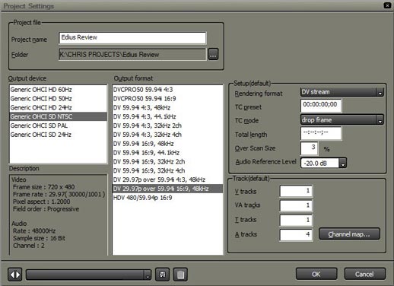This screenshot has height=286, width=394.
Task: Select DV 59.94i 4:3, 48kHz format
Action: 167,107
